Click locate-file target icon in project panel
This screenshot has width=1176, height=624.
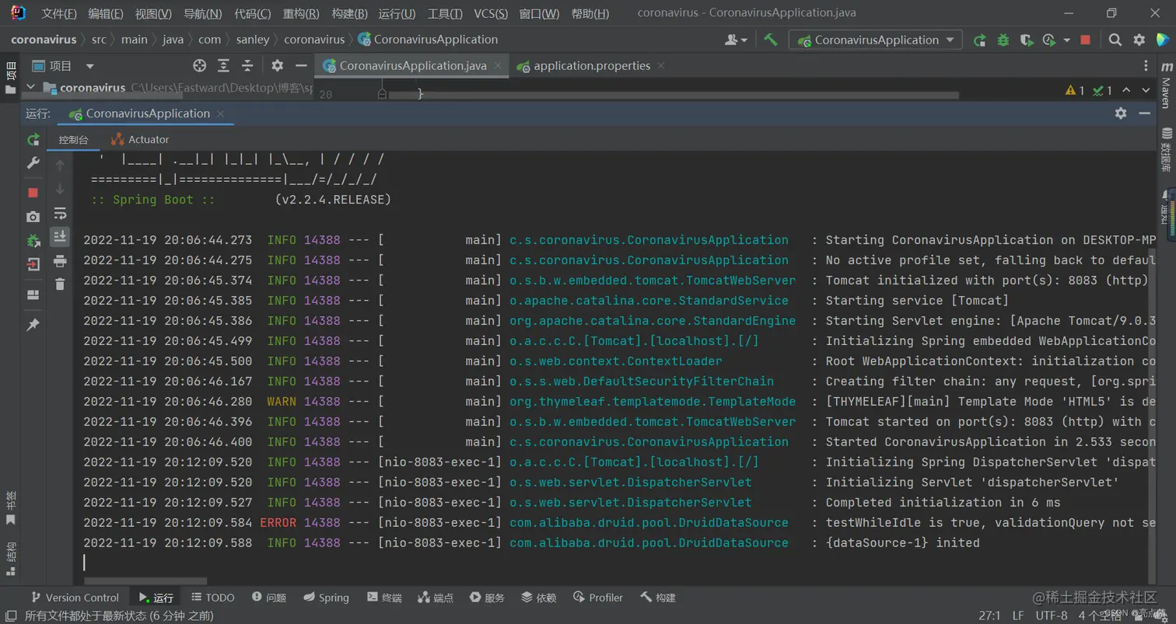tap(200, 66)
